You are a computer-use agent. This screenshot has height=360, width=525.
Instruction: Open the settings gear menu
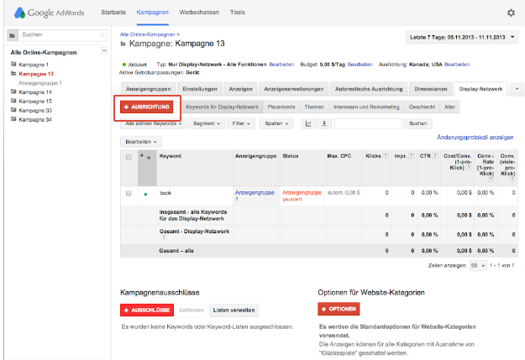pos(511,13)
